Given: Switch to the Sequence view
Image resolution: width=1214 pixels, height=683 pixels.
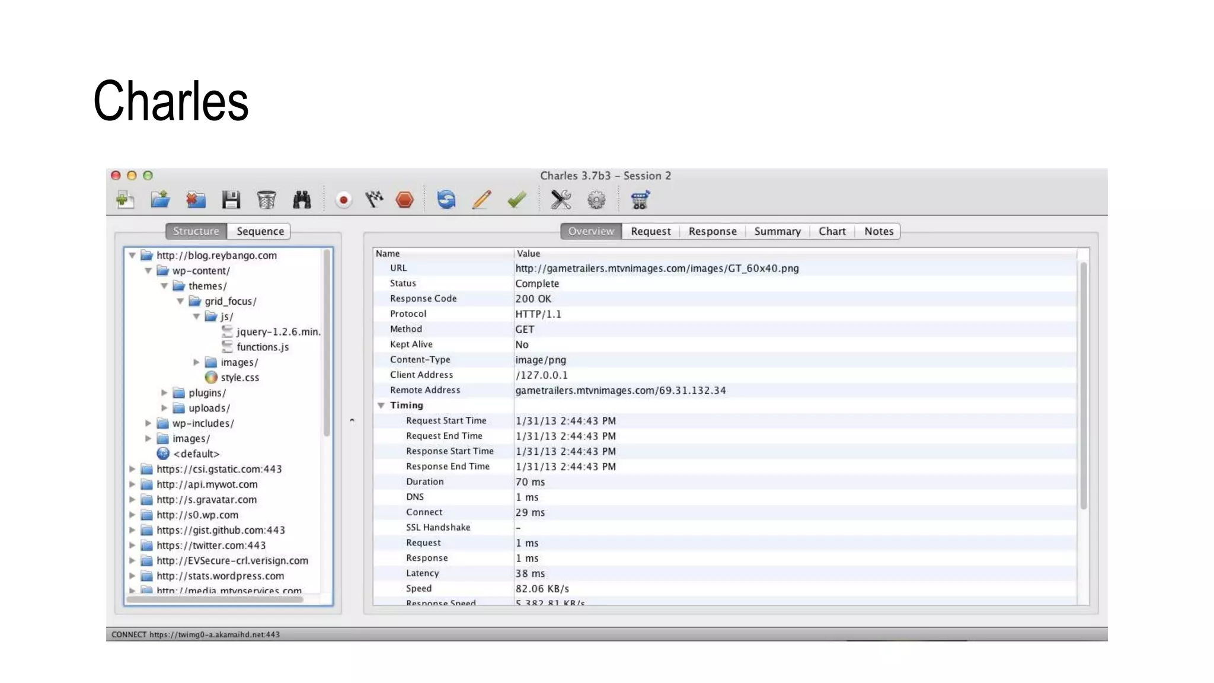Looking at the screenshot, I should 260,231.
